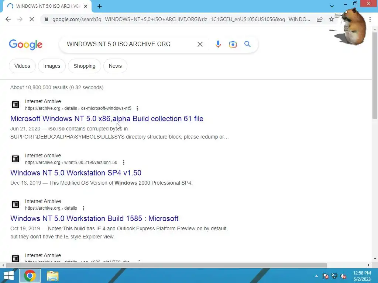Stop loading the page
The image size is (378, 283).
click(32, 19)
